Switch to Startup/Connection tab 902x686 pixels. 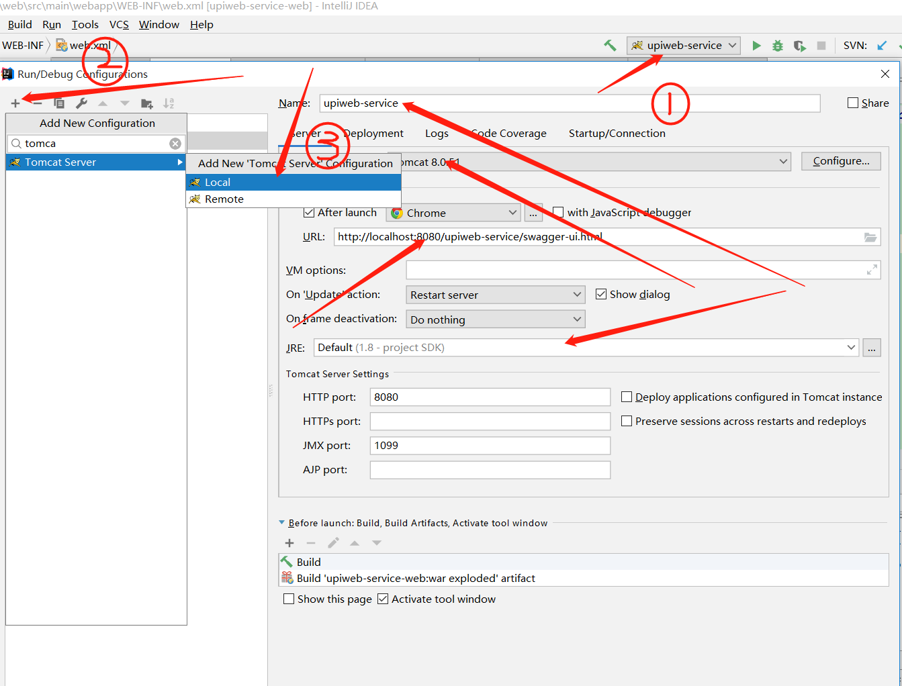pyautogui.click(x=617, y=133)
